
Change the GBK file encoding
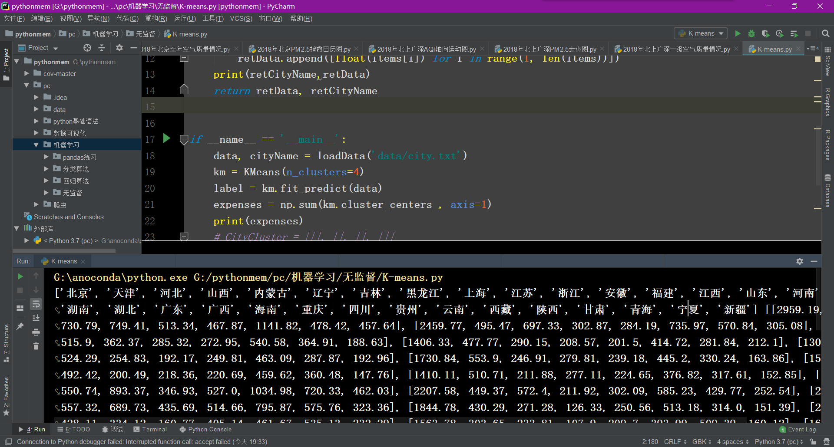[702, 442]
